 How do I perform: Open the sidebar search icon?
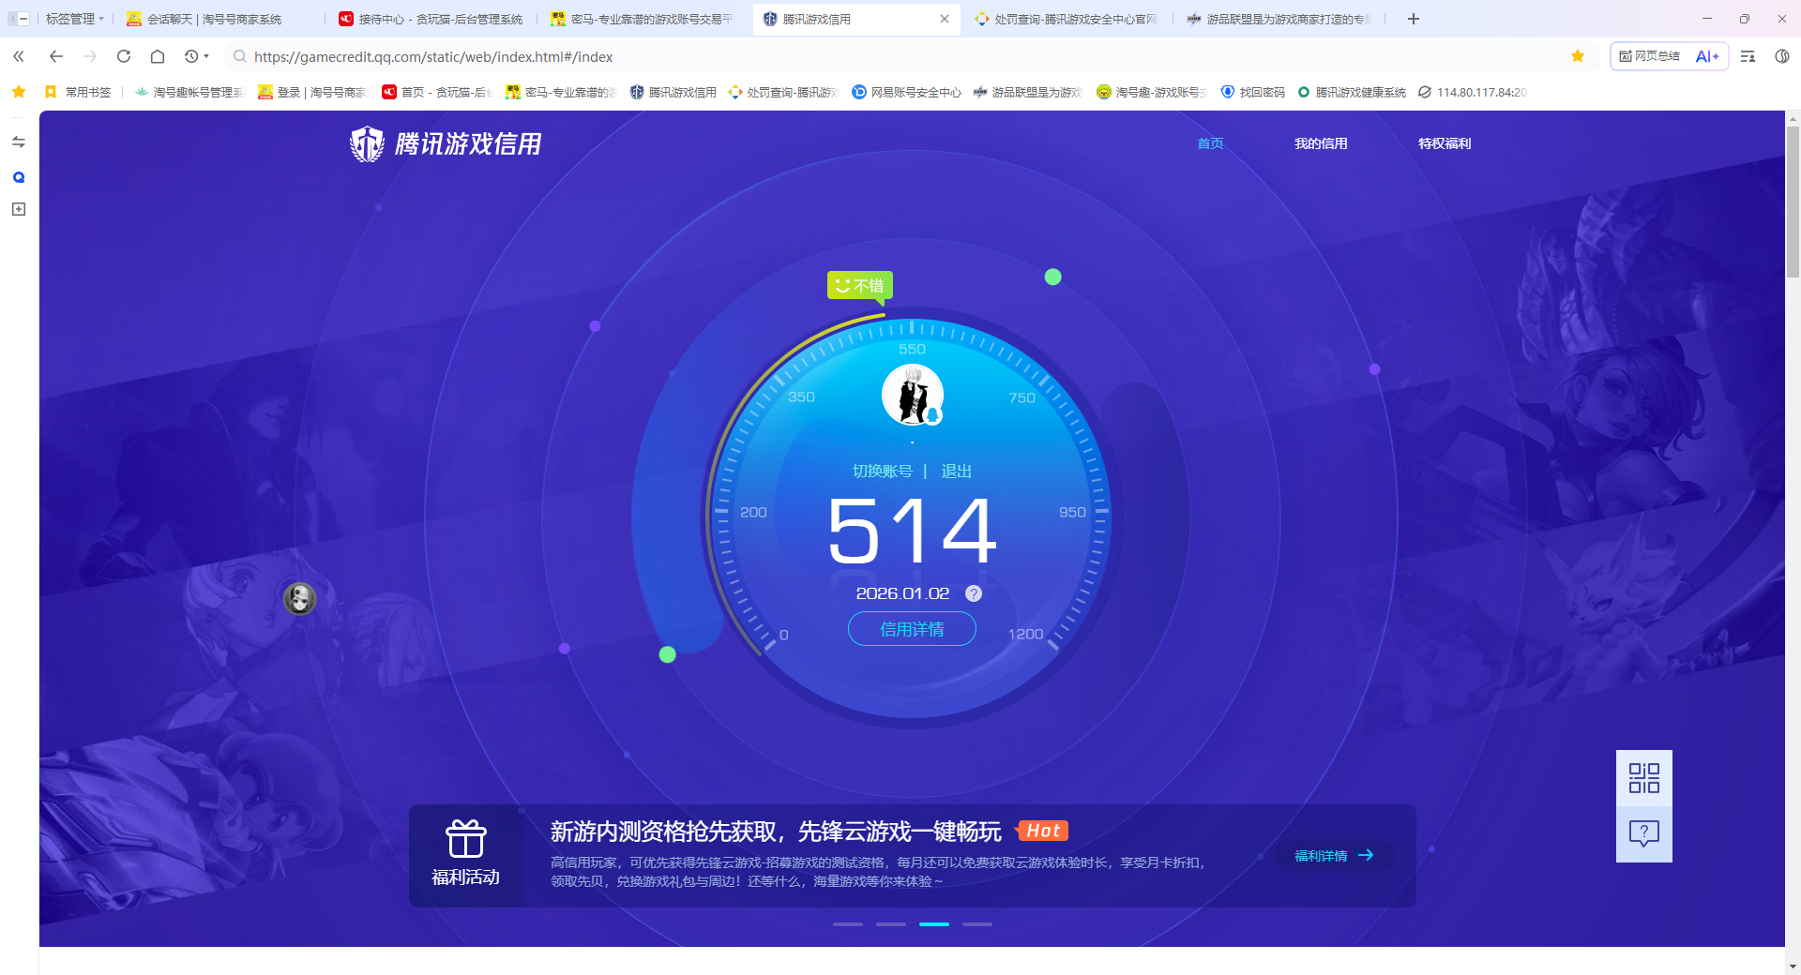tap(19, 177)
